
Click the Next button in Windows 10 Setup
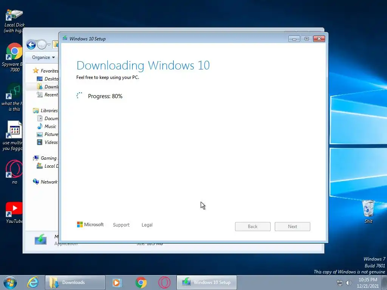coord(293,227)
